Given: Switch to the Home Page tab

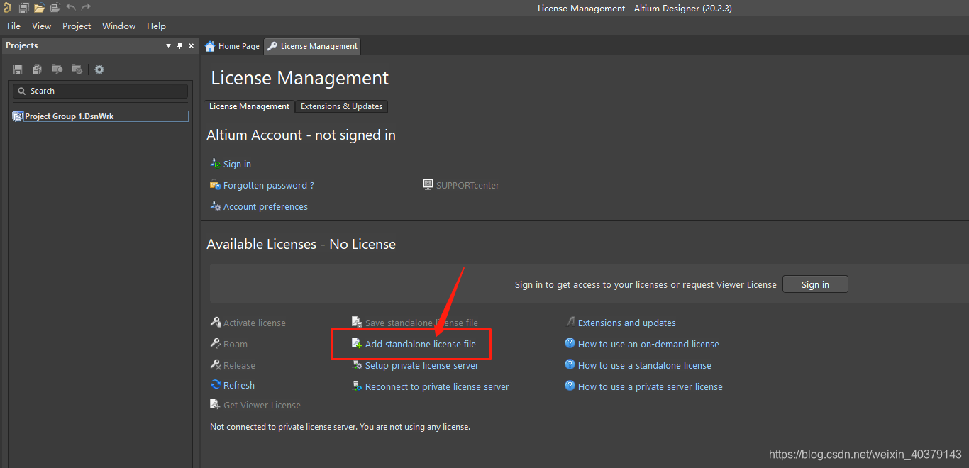Looking at the screenshot, I should pos(232,46).
